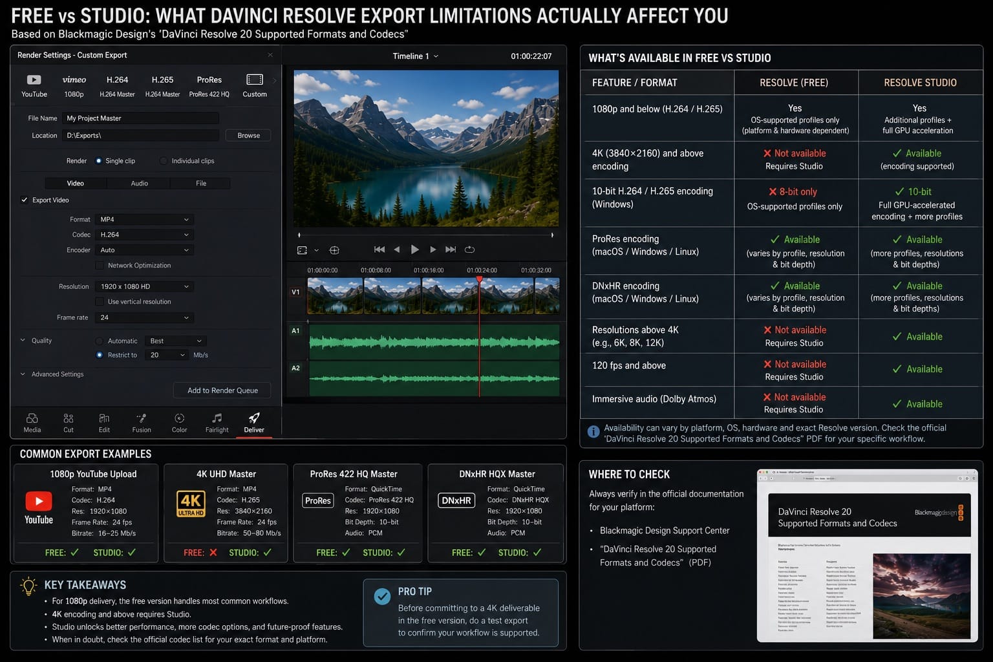993x662 pixels.
Task: Choose the Custom export preset
Action: coord(255,85)
